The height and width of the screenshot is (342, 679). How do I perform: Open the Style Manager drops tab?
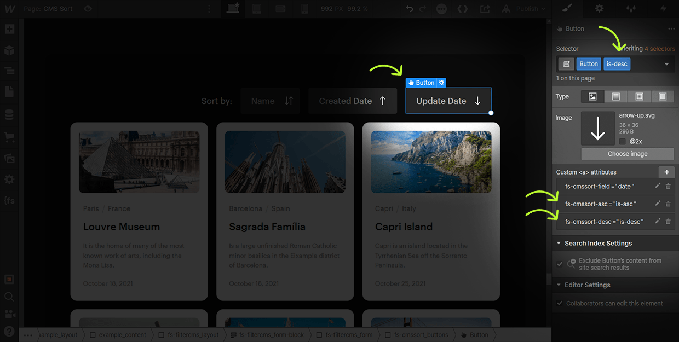point(631,9)
